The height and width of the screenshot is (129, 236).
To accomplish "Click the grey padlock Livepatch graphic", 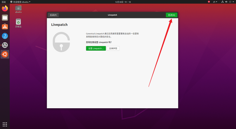I will [x=61, y=42].
